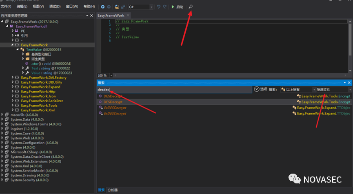Select Easy.FrameWork.Serializer namespace
353x194 pixels.
click(42, 101)
